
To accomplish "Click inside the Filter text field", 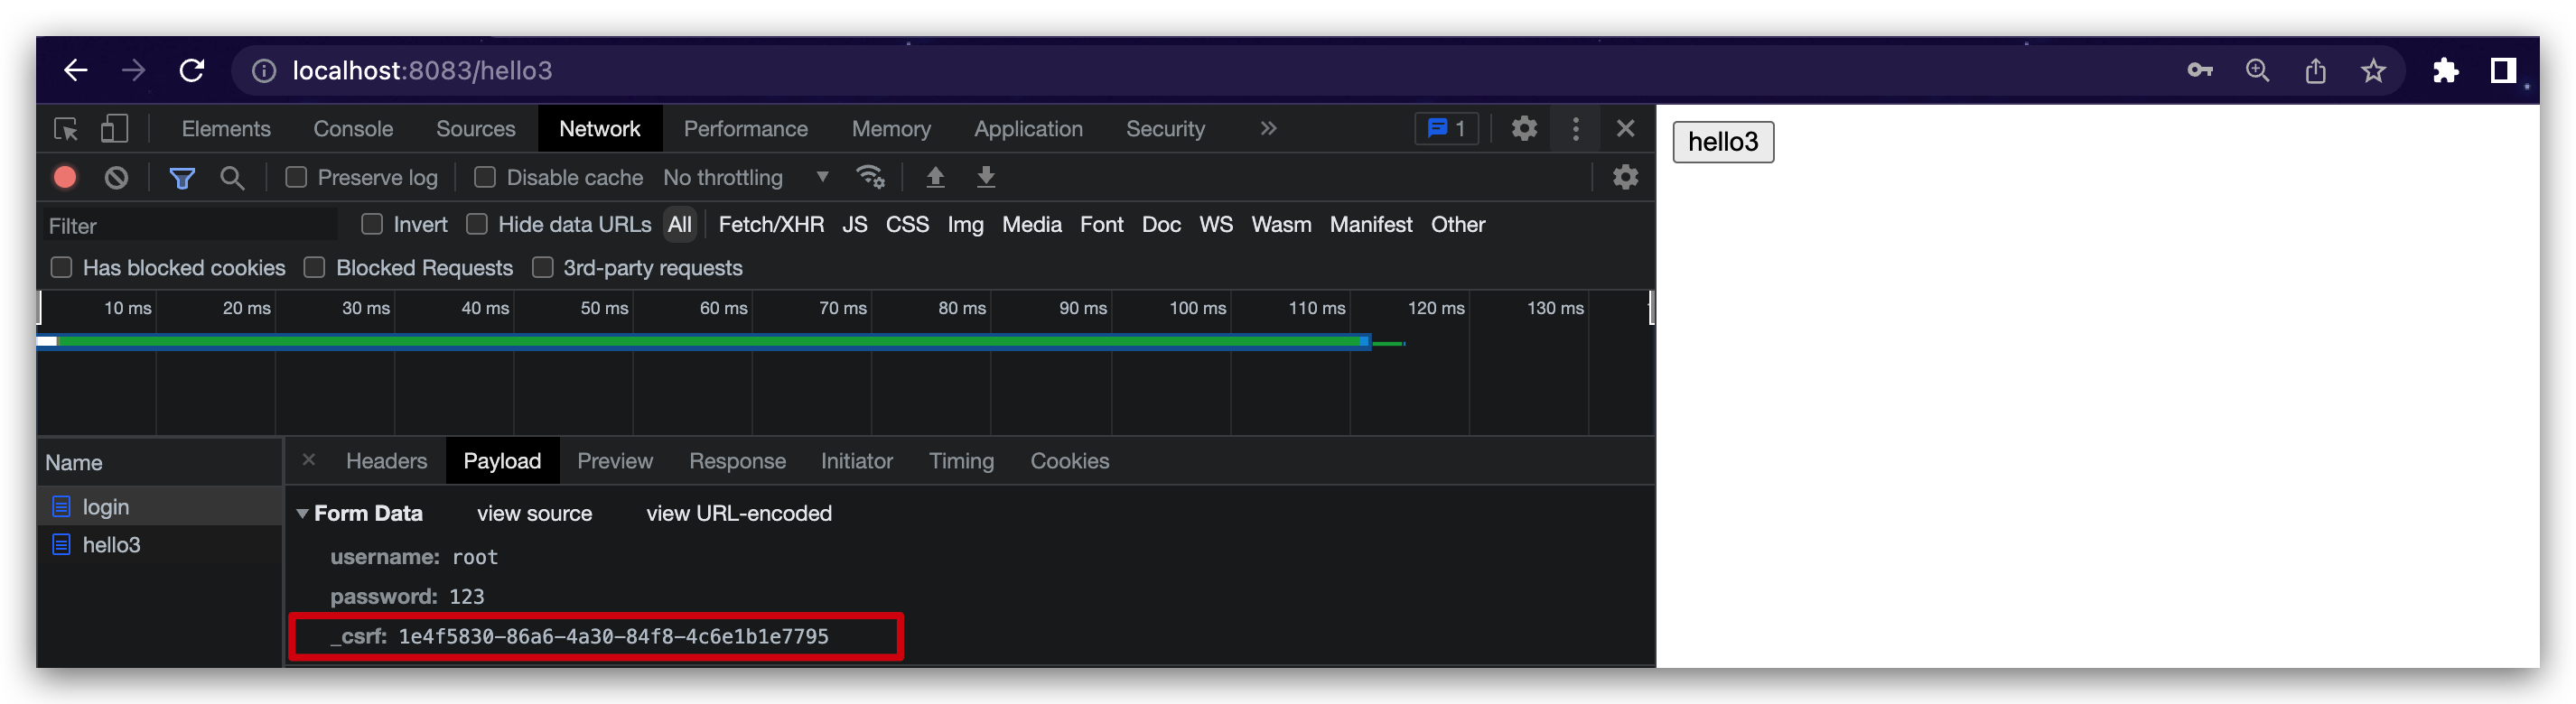I will (190, 226).
